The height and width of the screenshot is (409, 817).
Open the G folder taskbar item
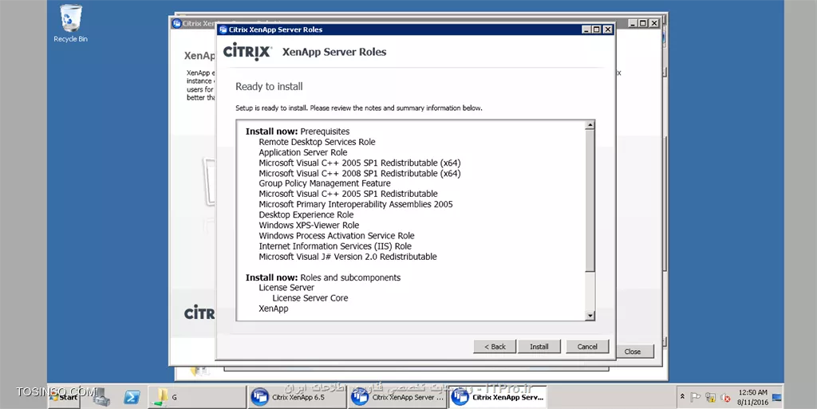pos(197,398)
